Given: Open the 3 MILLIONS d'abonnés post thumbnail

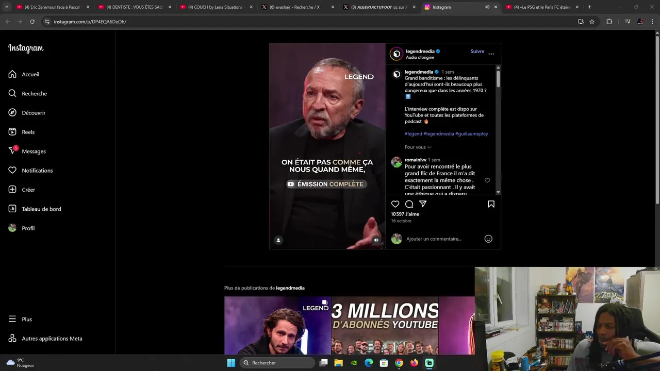Looking at the screenshot, I should [x=385, y=326].
